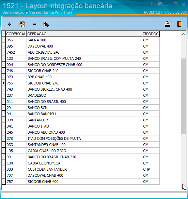Screen dimensions: 188x199
Task: Select BANCO ABC CNAB 400 row
Action: point(80,132)
